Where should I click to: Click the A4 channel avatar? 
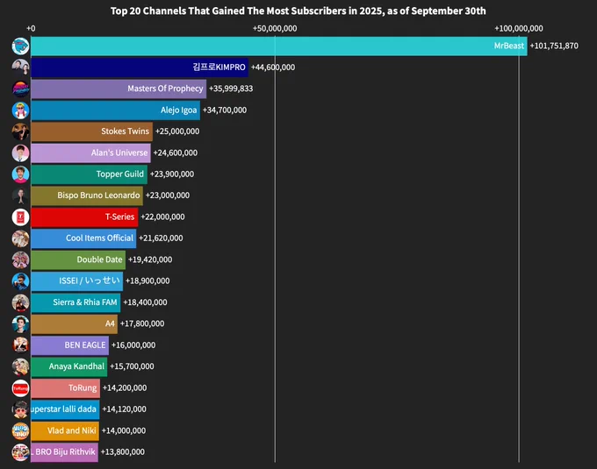click(20, 323)
